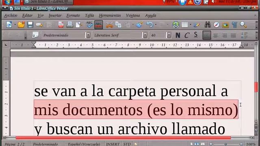Open the Herramientas menu

click(110, 15)
